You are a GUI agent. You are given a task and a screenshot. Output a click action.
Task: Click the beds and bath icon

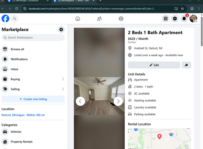tap(130, 87)
